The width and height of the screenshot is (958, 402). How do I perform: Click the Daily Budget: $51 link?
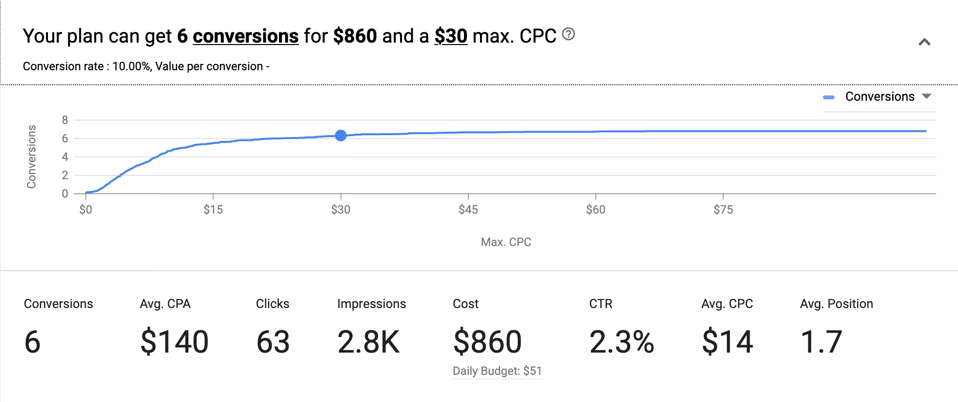point(497,371)
